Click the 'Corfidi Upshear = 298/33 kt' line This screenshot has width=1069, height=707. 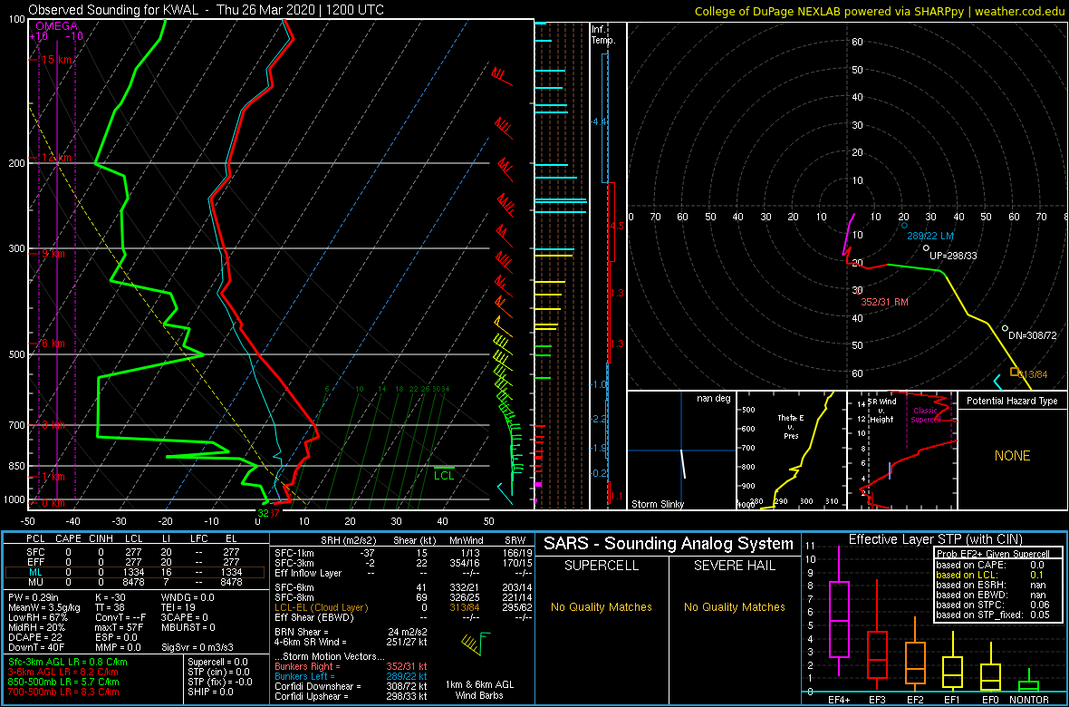click(x=352, y=696)
